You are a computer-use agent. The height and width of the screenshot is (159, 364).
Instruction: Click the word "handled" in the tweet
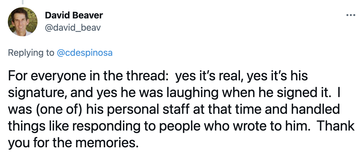(x=315, y=109)
